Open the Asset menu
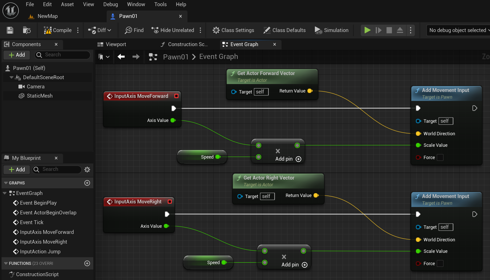490x280 pixels. [67, 4]
